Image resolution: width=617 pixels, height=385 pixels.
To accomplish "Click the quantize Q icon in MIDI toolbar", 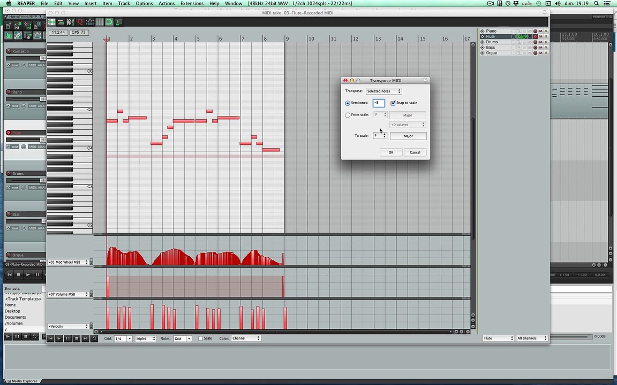I will click(80, 22).
